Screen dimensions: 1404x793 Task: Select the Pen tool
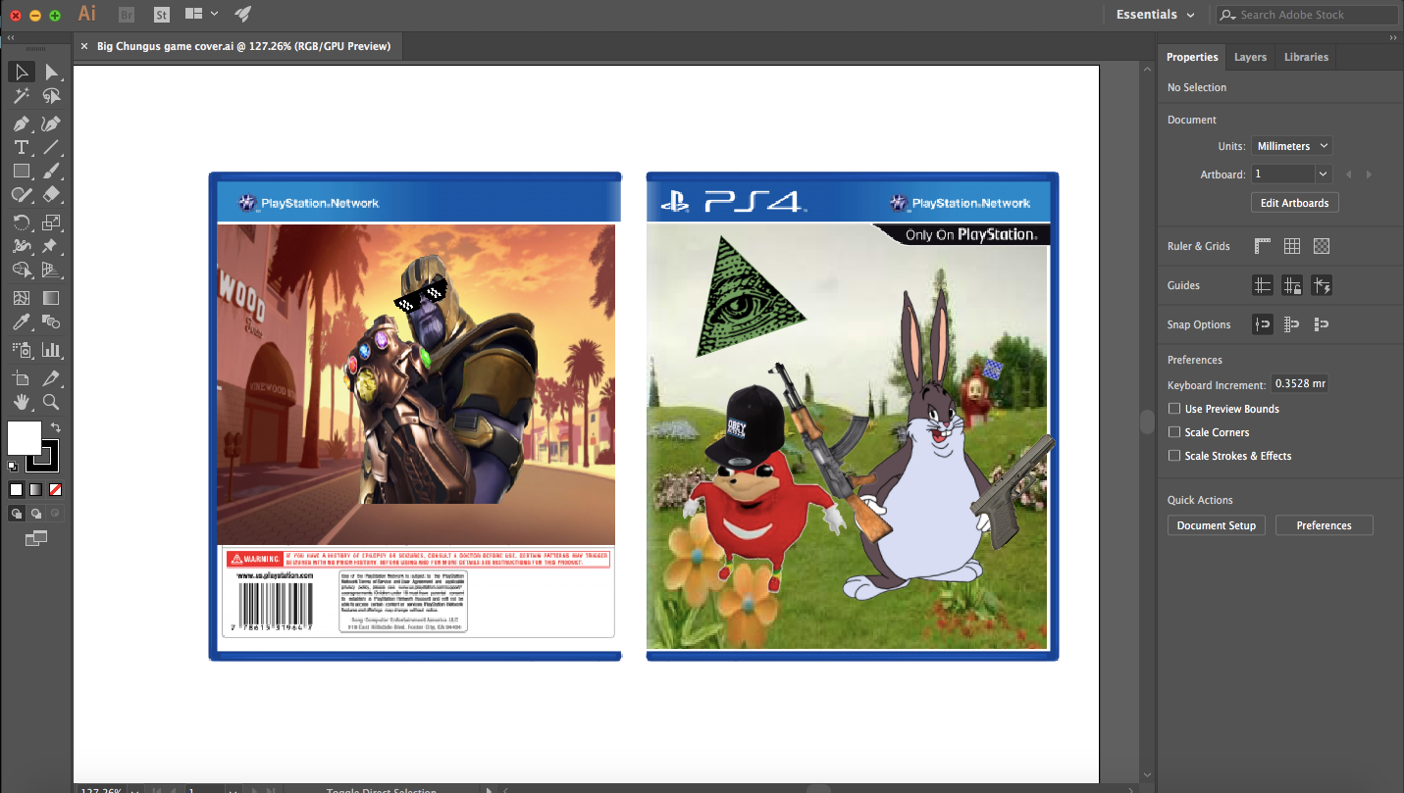click(x=21, y=124)
